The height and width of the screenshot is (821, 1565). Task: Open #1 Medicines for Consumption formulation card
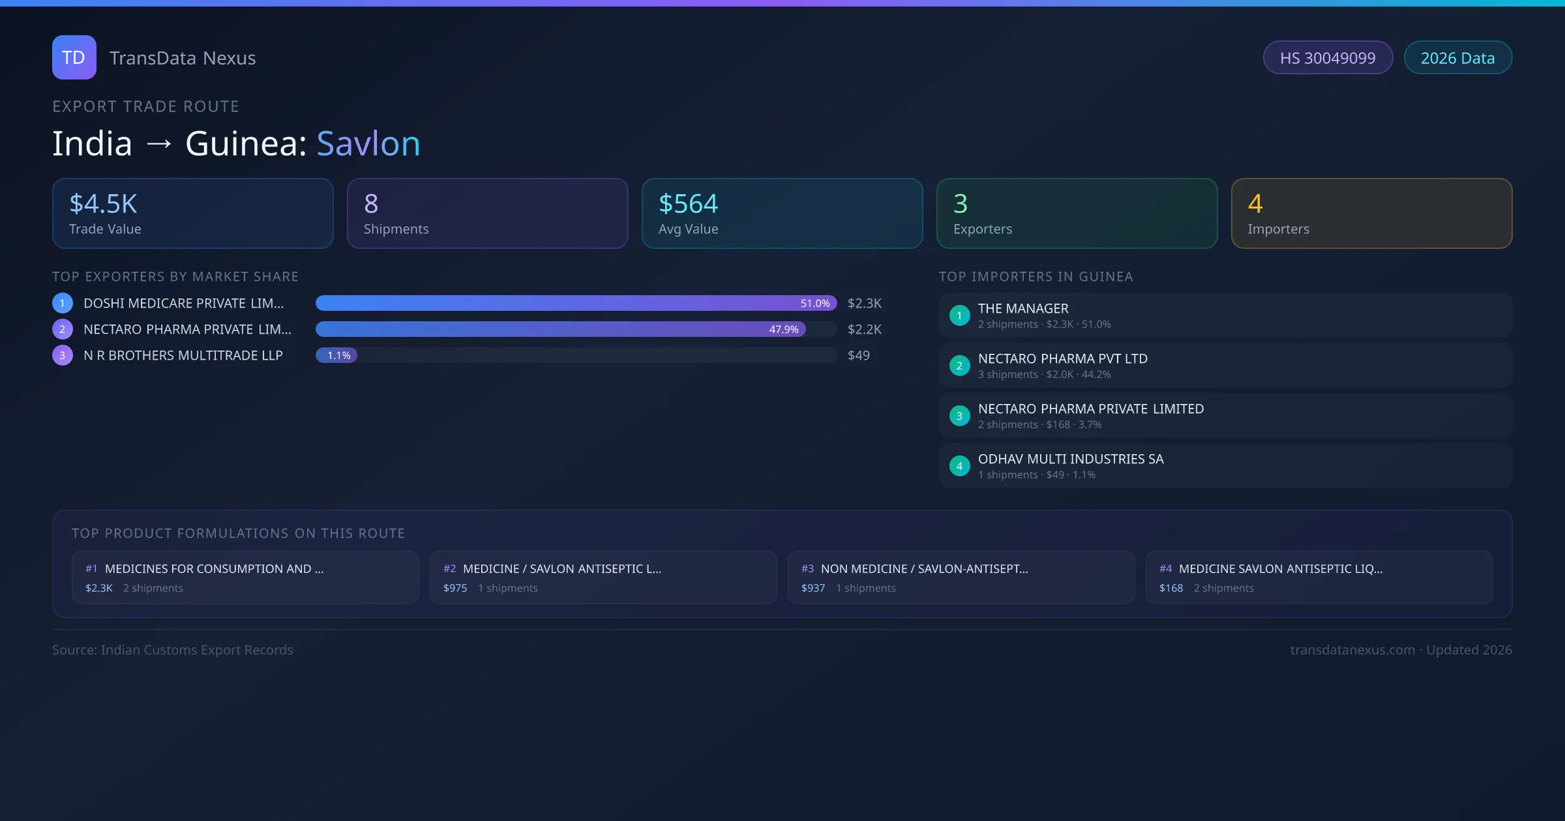245,577
